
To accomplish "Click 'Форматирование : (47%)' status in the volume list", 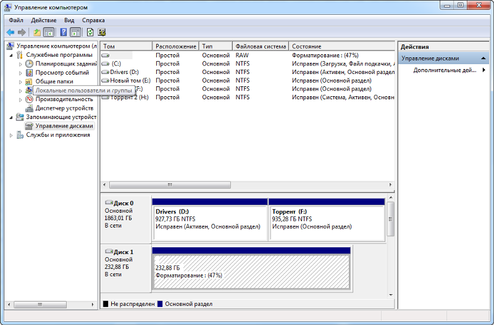I will [325, 56].
